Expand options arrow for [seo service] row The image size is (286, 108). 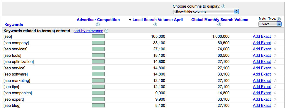pos(275,68)
